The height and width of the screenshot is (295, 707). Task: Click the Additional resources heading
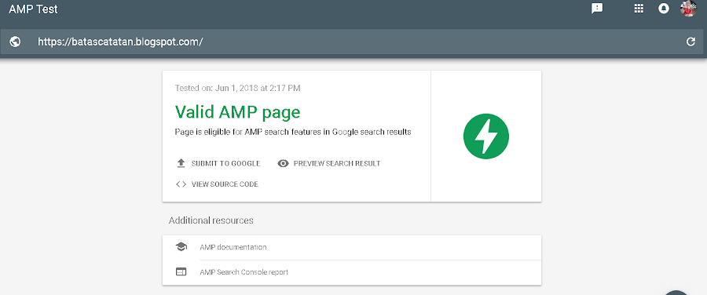click(x=211, y=220)
